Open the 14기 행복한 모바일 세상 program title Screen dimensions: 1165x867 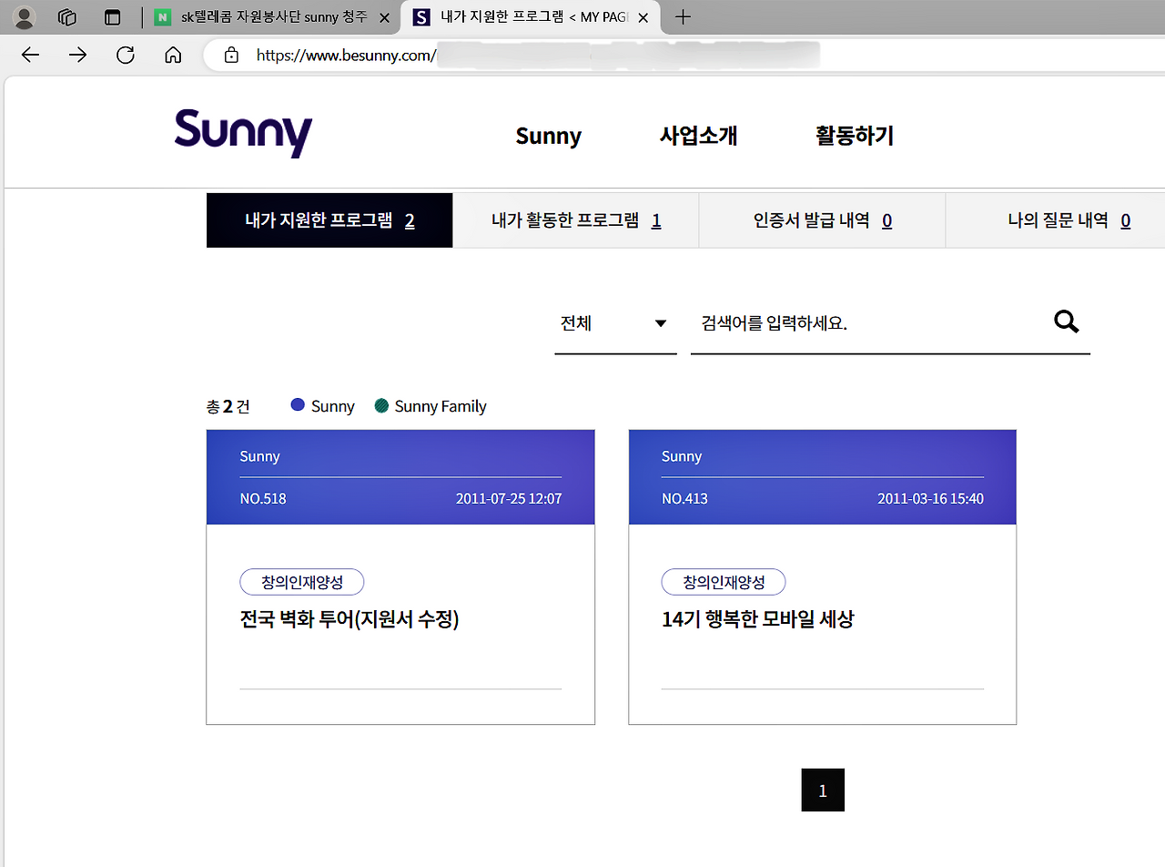pos(758,619)
